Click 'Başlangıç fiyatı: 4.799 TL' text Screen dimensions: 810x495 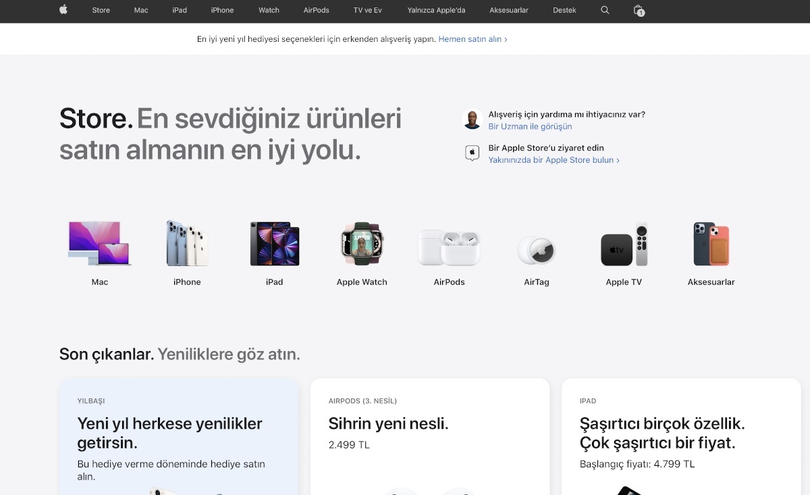pyautogui.click(x=637, y=464)
